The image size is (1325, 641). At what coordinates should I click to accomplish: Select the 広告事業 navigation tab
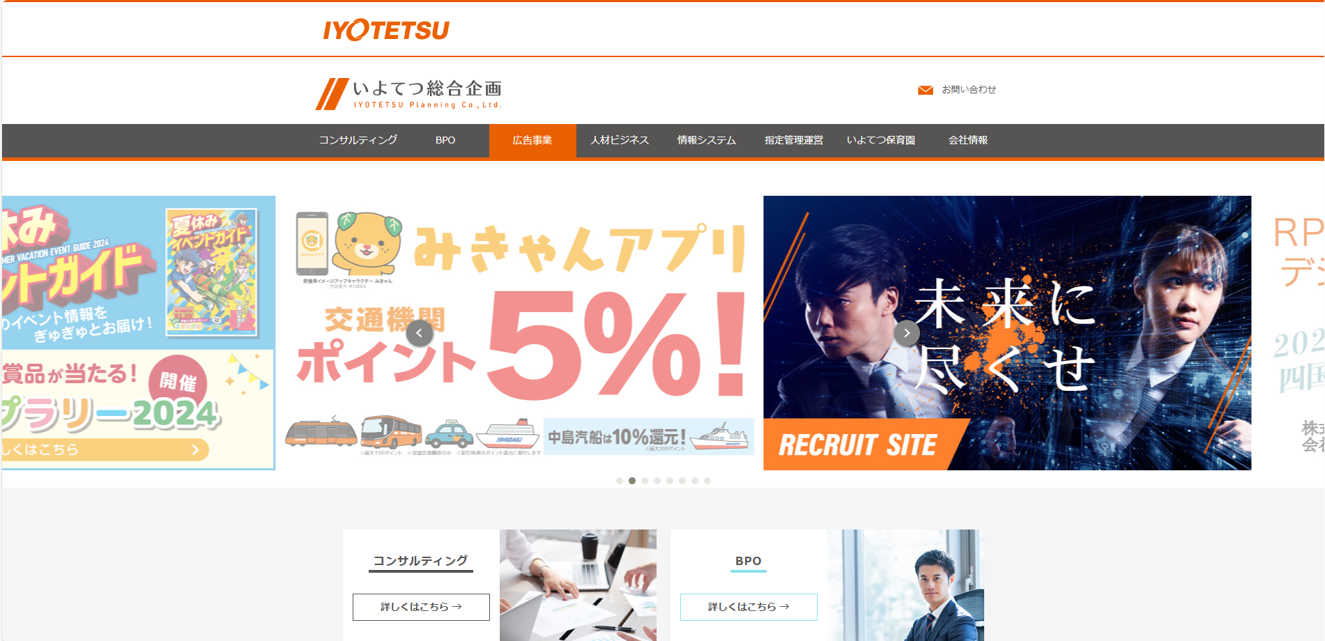(x=533, y=140)
